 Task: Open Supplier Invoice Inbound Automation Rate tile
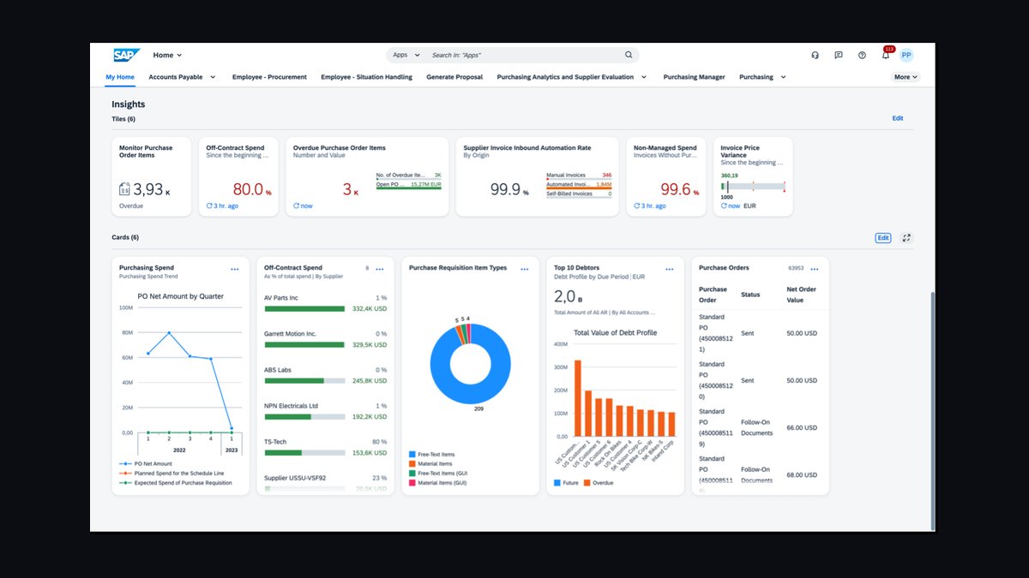point(537,176)
